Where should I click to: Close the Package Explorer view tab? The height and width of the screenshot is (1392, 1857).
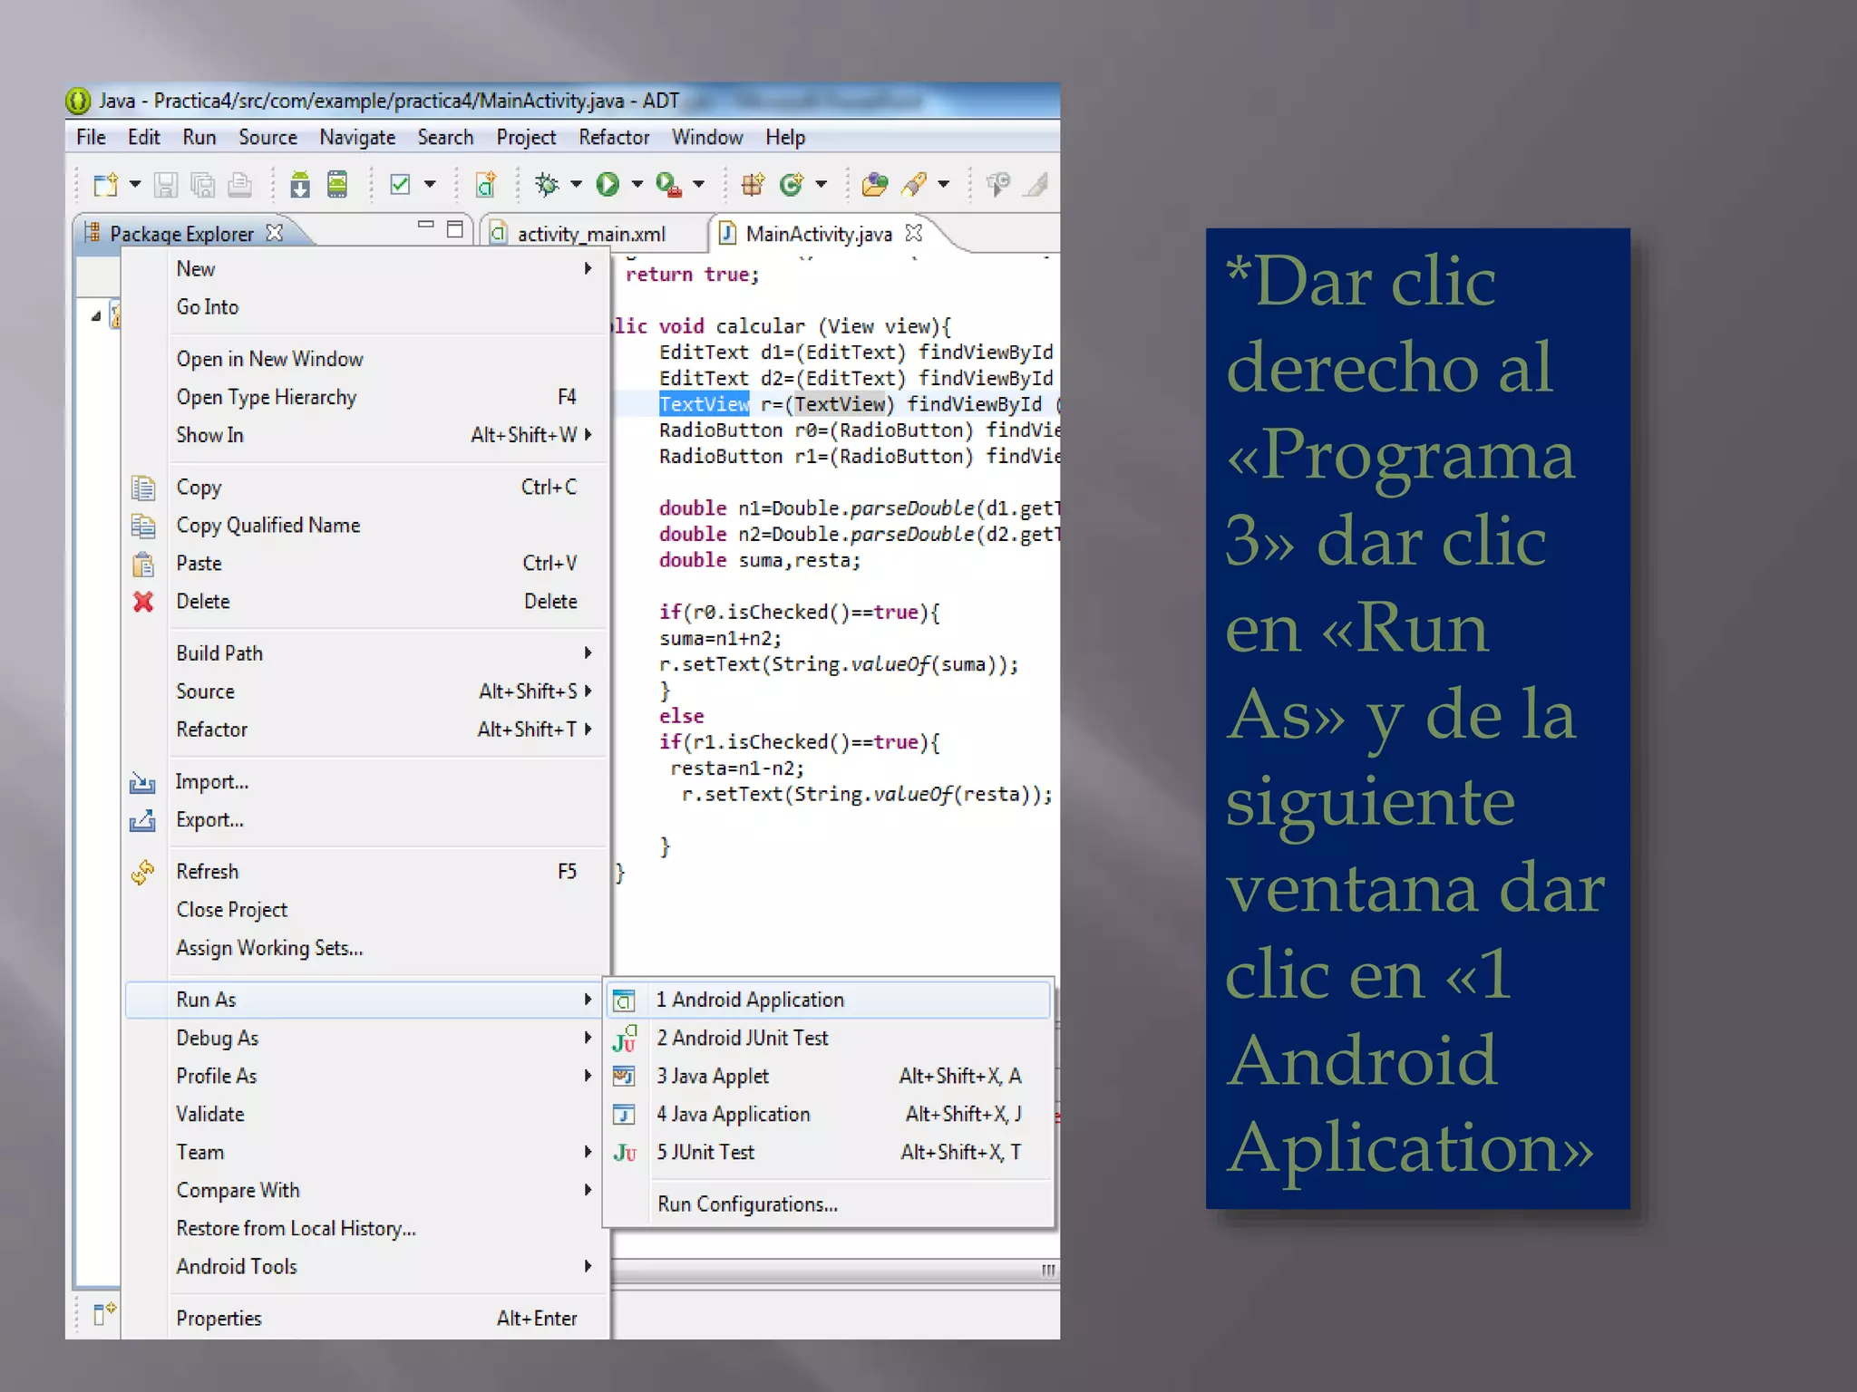pyautogui.click(x=275, y=233)
